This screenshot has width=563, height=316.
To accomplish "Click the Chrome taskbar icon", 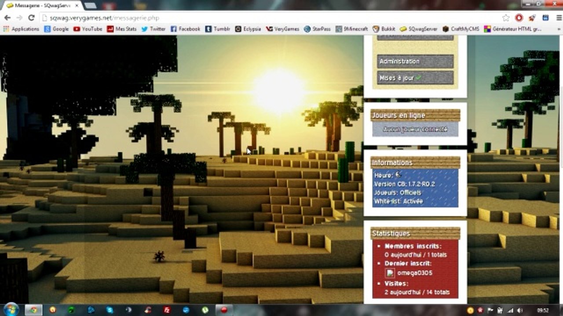I will click(x=33, y=310).
